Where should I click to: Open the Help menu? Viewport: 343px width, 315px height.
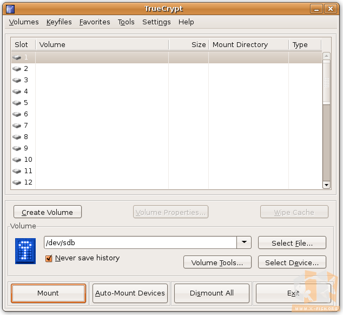pyautogui.click(x=186, y=22)
